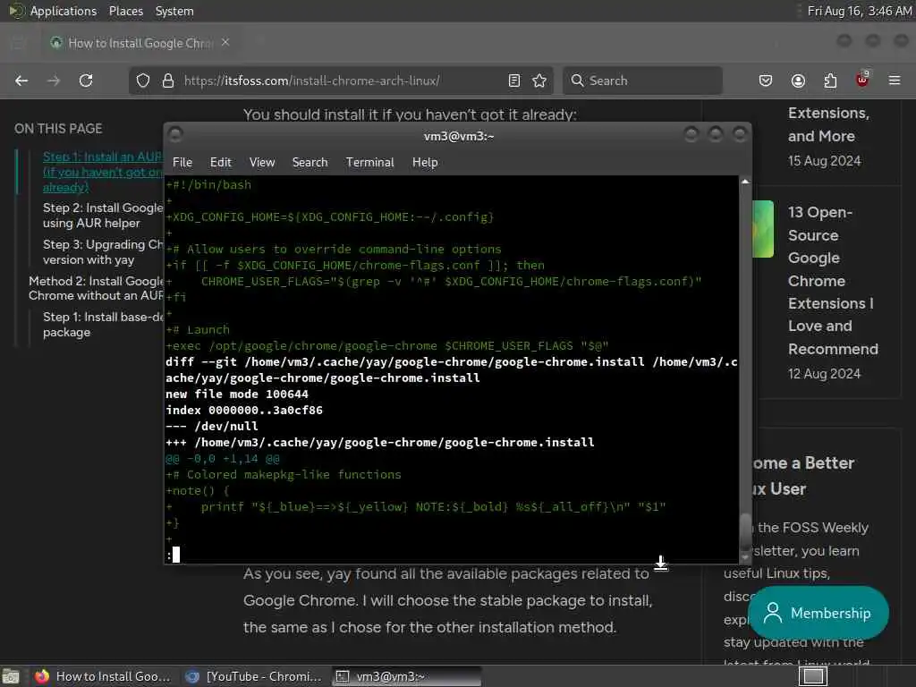Open the terminal Help menu
The width and height of the screenshot is (916, 687).
tap(425, 163)
